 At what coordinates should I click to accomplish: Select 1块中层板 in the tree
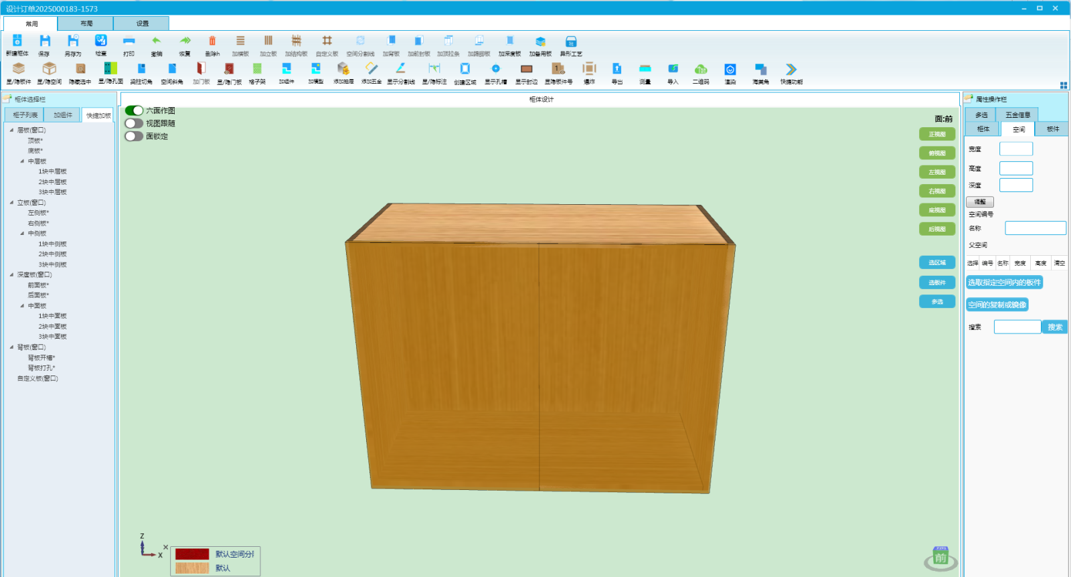pos(52,171)
